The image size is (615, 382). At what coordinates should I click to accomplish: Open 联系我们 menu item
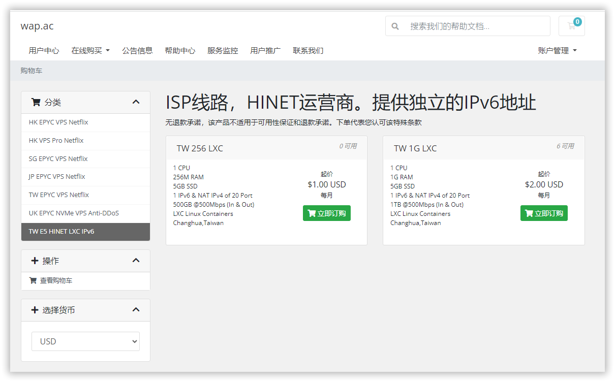[308, 51]
